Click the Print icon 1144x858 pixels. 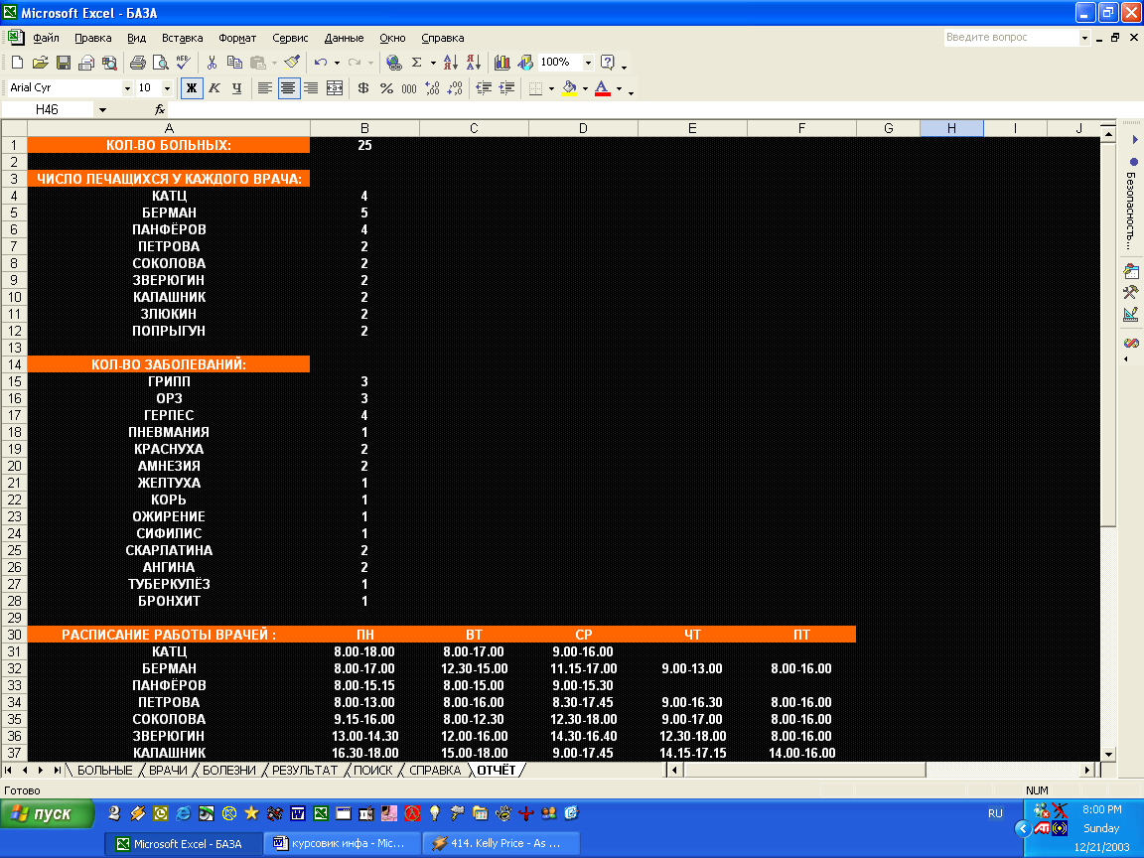tap(137, 63)
